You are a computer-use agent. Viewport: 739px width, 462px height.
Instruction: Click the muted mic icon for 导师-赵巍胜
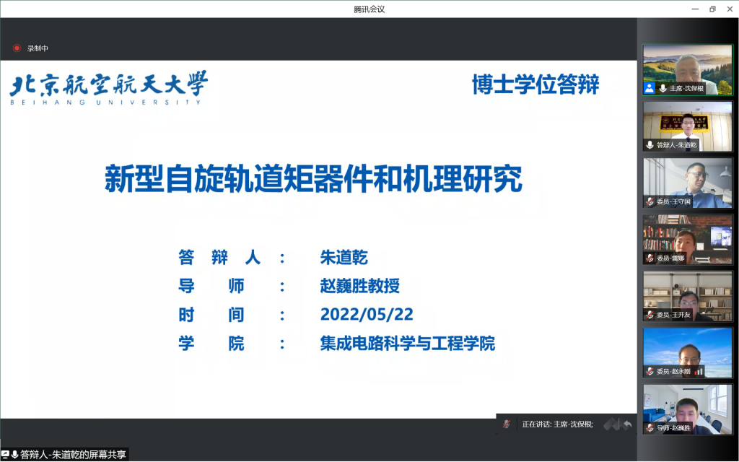[650, 428]
